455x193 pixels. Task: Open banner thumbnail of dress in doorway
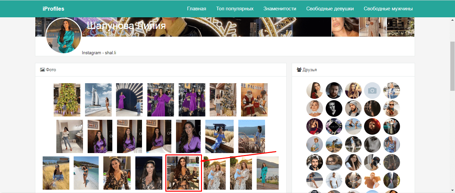pyautogui.click(x=373, y=27)
